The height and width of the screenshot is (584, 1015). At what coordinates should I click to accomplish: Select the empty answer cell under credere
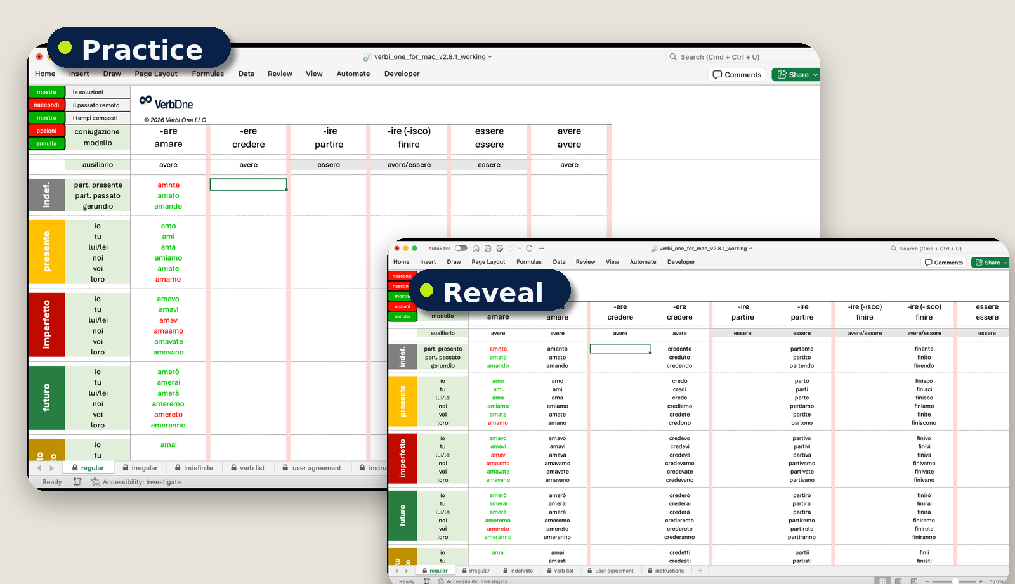[247, 184]
